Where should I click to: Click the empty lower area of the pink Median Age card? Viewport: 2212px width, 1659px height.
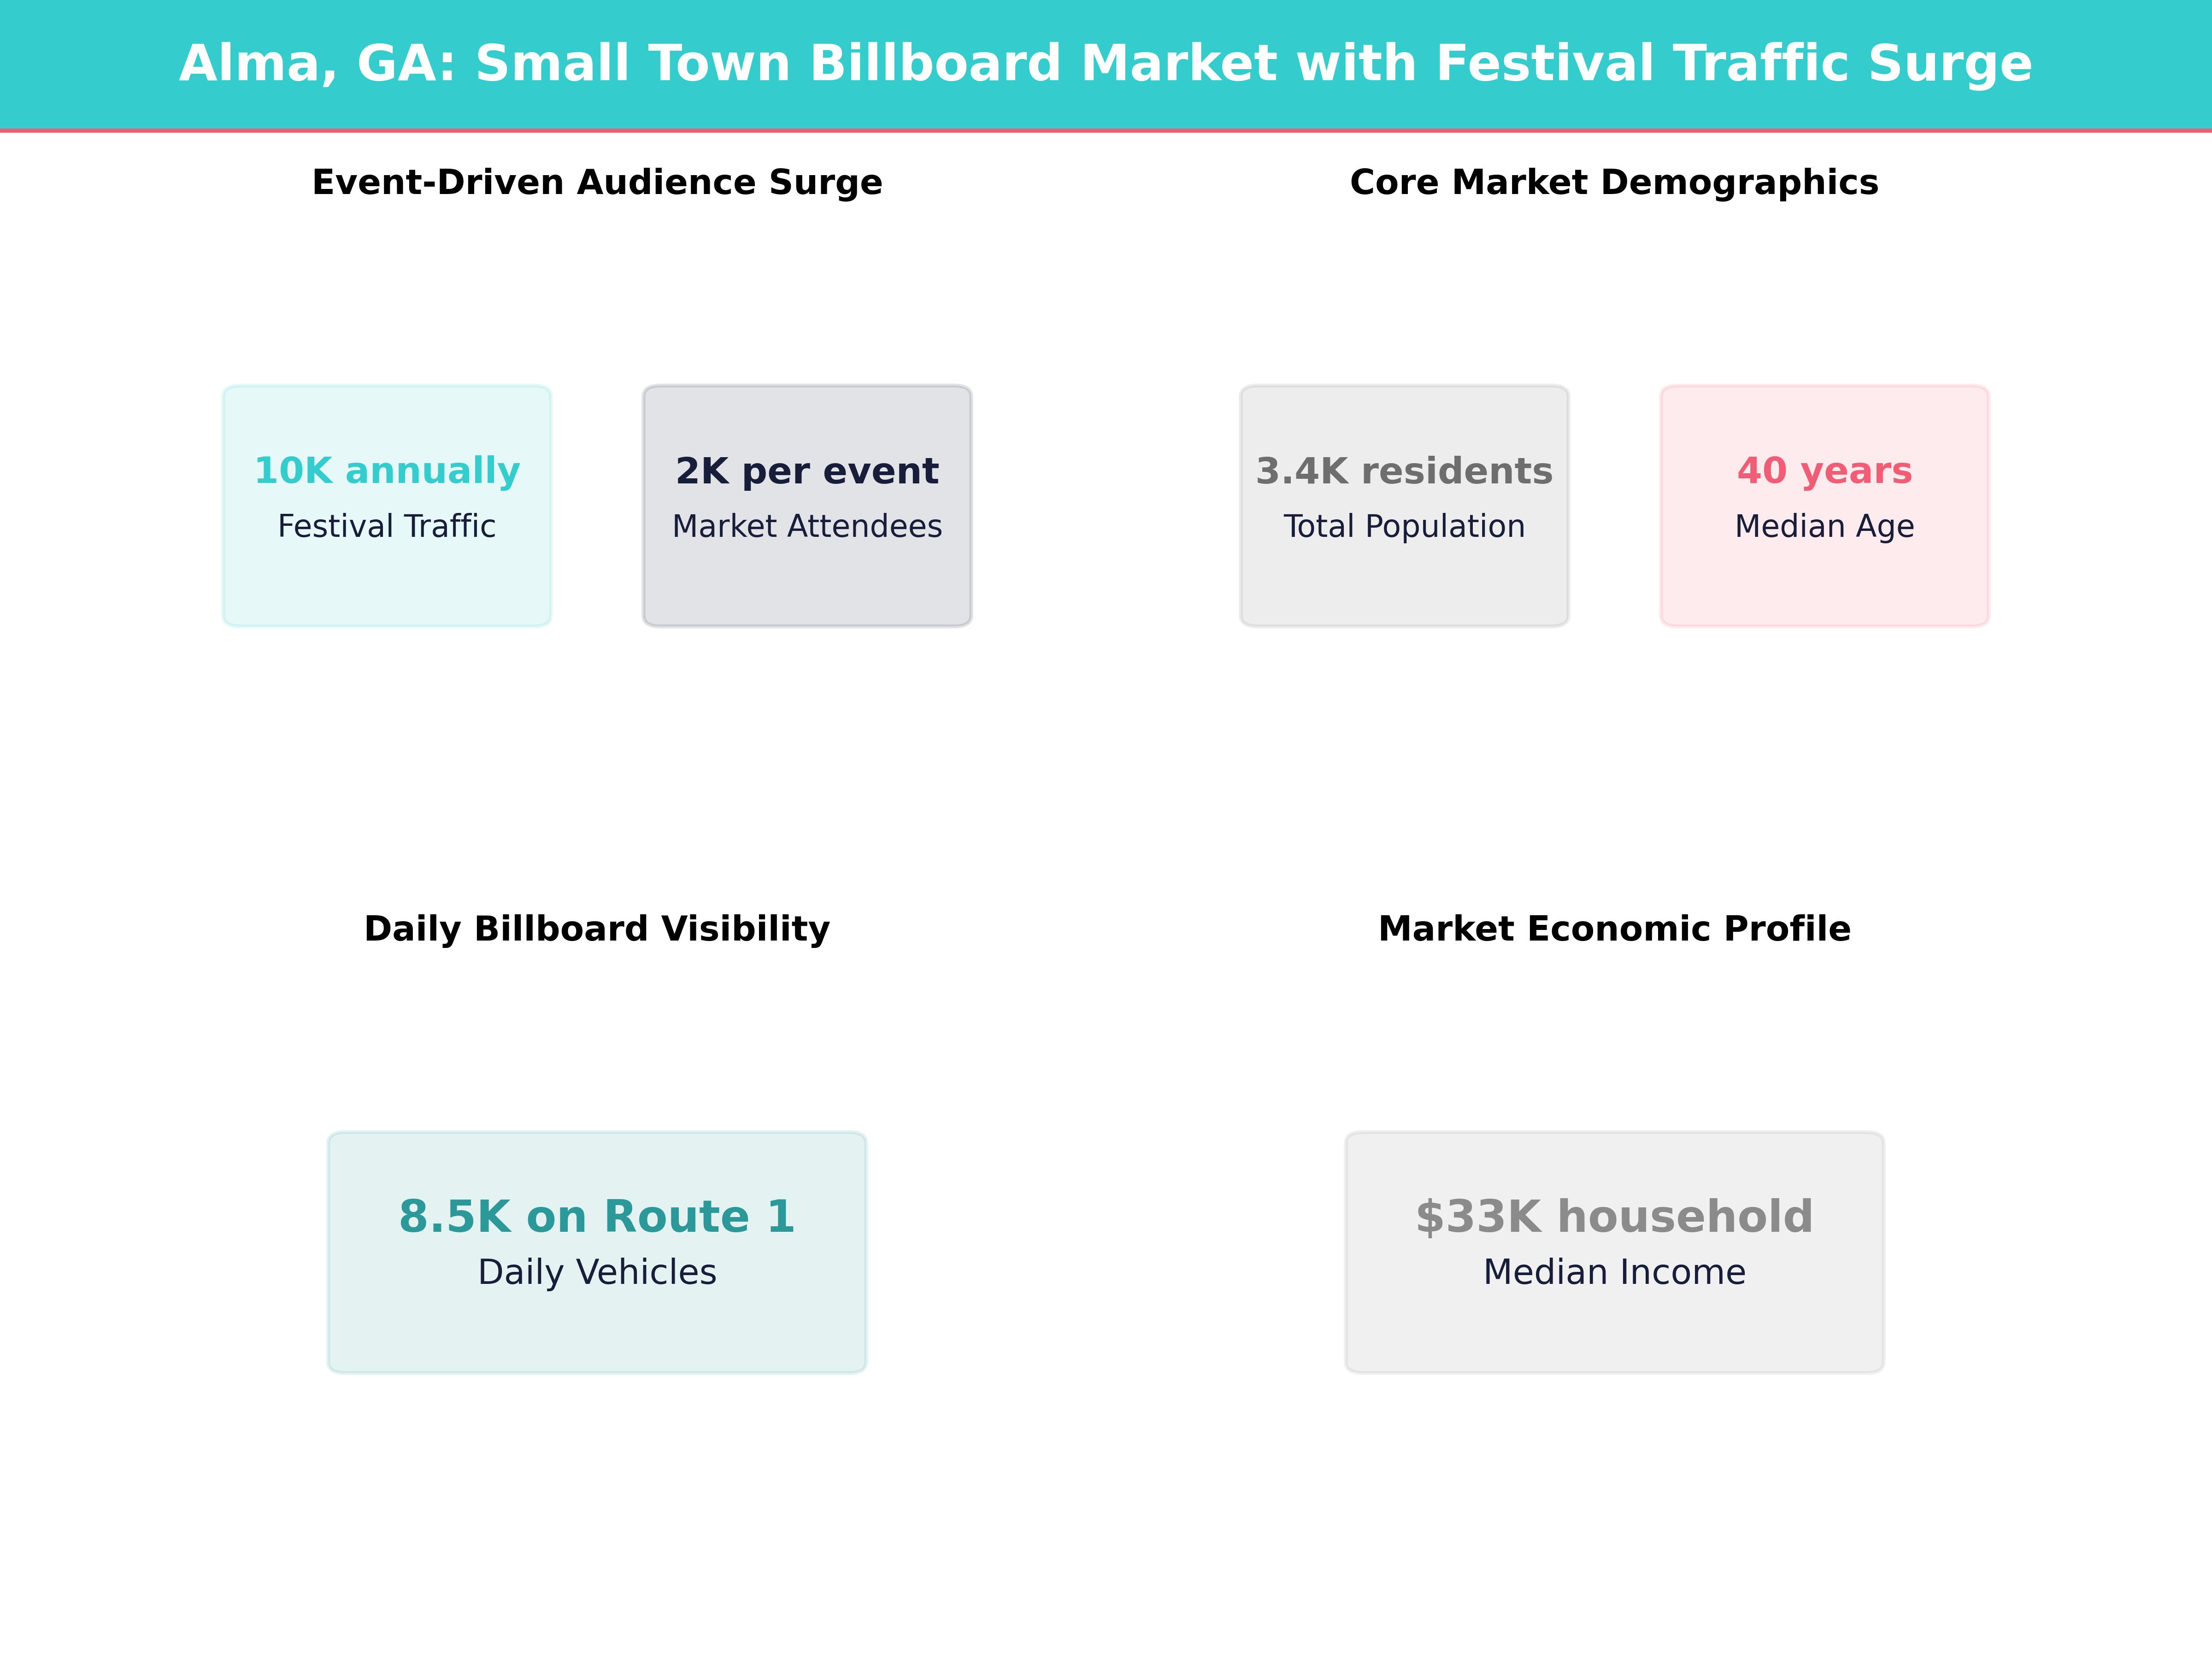[x=1824, y=590]
